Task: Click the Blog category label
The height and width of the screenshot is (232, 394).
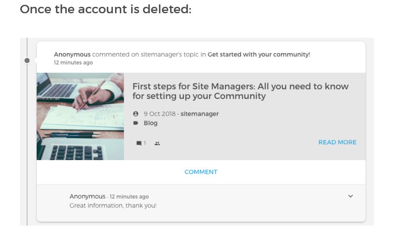Action: 151,123
